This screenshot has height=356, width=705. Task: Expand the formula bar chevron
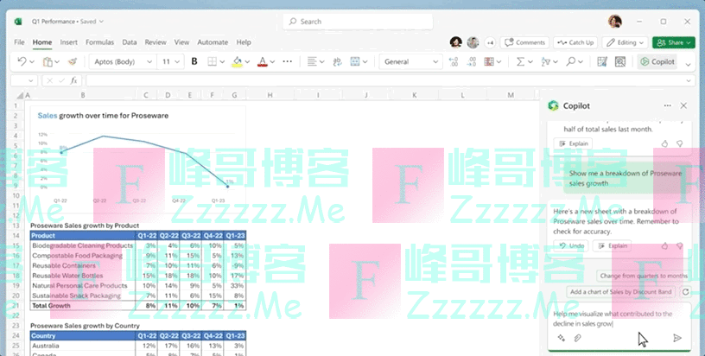click(689, 81)
